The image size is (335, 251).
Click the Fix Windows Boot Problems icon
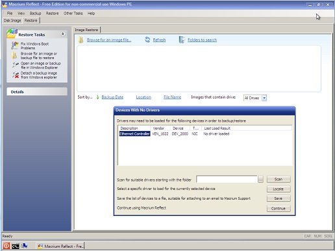(15, 45)
